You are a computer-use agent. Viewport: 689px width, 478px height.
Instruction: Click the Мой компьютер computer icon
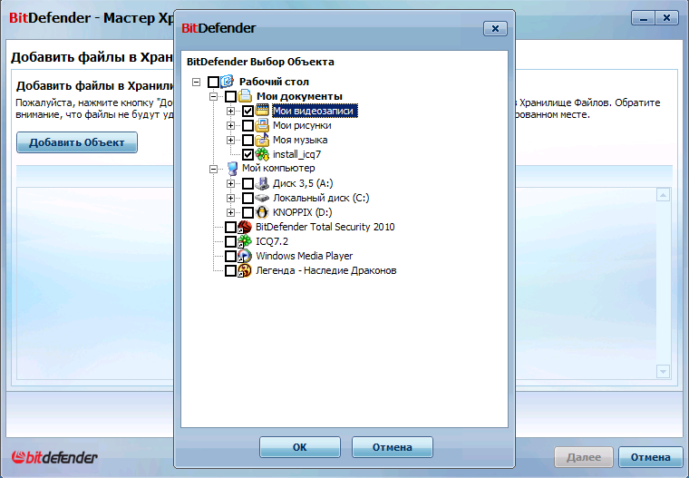click(232, 169)
